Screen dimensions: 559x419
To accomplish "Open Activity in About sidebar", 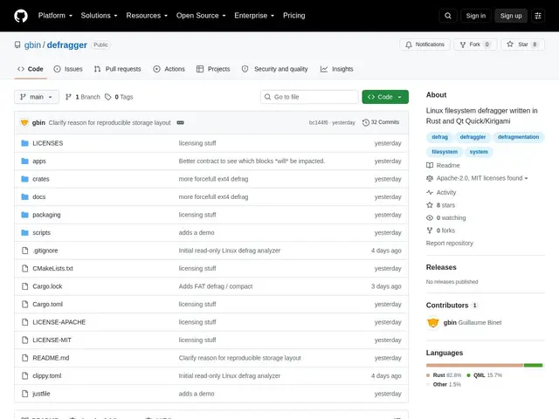I will point(441,192).
